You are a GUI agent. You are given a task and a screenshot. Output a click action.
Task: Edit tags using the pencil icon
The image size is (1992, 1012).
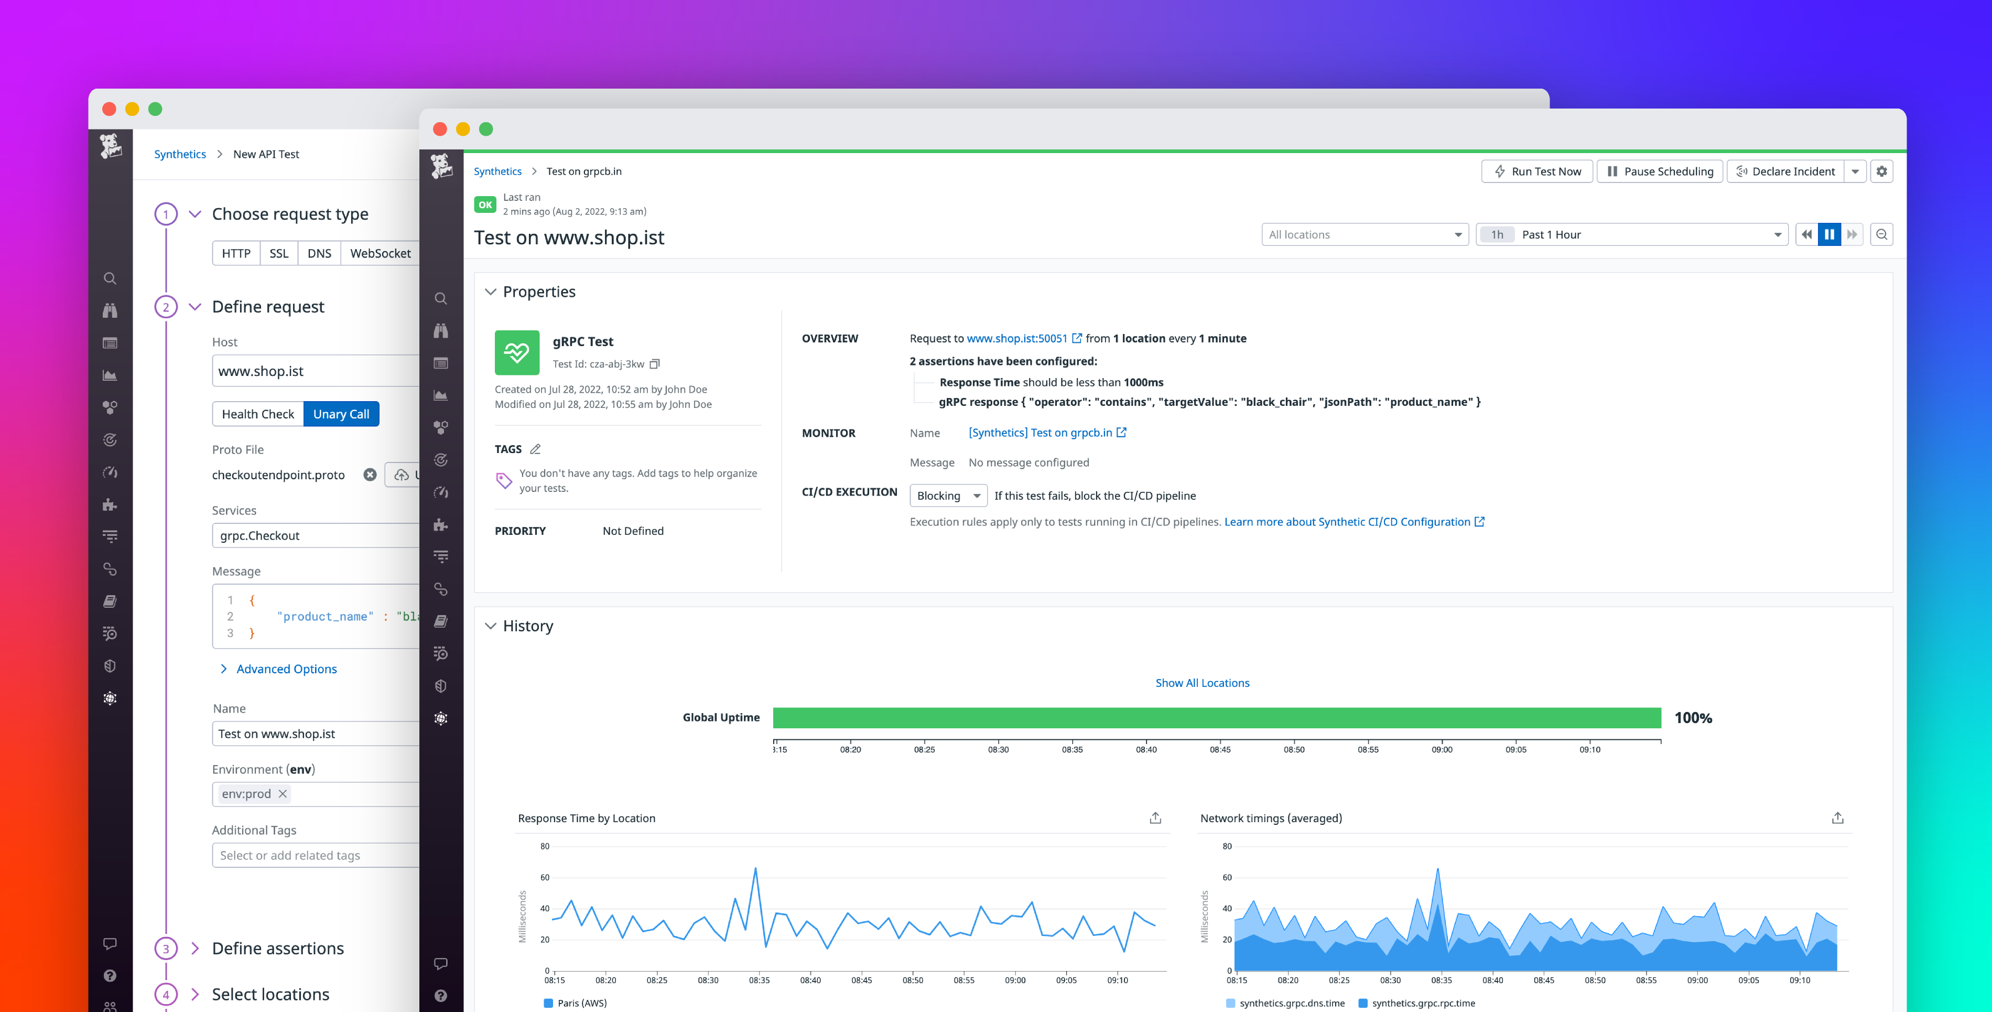click(x=537, y=449)
